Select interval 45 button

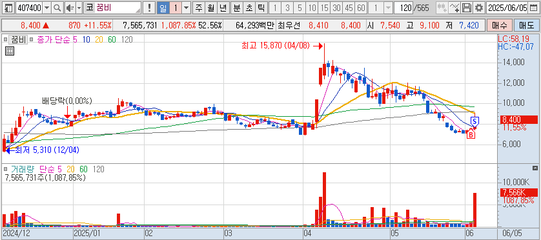(x=349, y=8)
